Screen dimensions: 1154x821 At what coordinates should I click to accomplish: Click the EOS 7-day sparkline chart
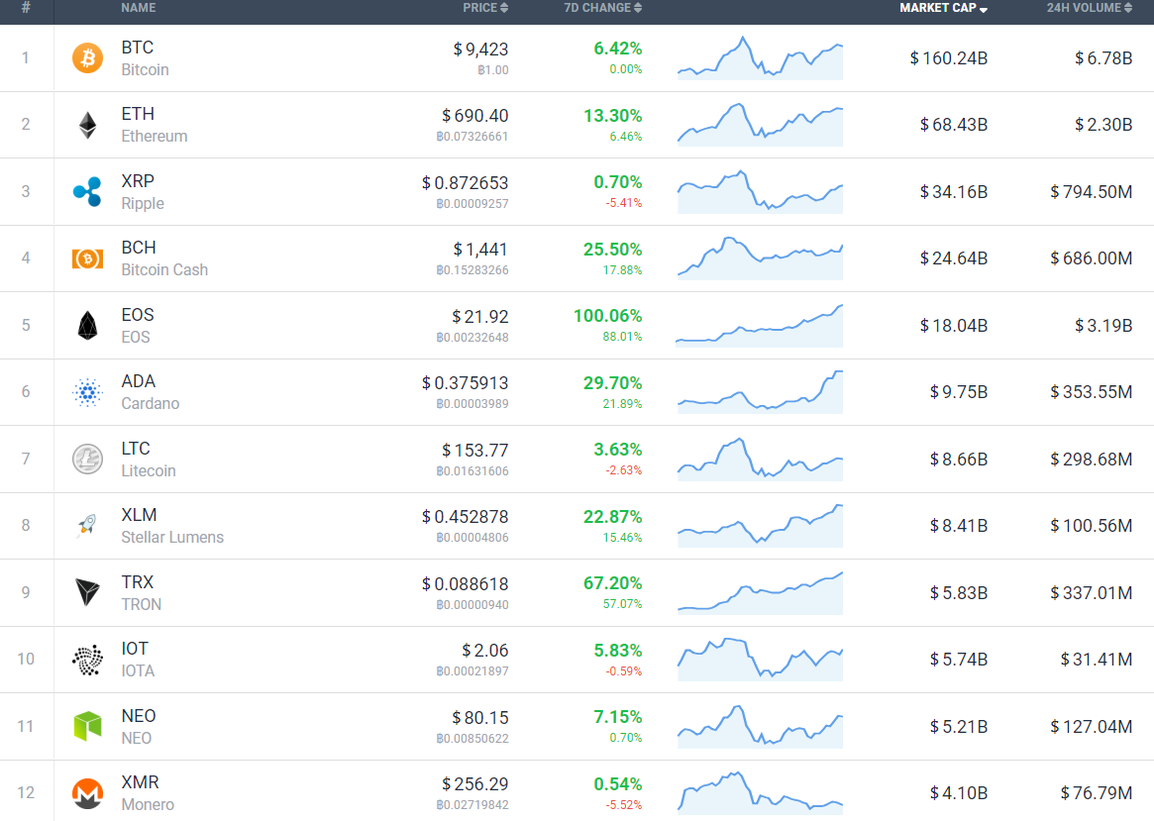[x=760, y=325]
